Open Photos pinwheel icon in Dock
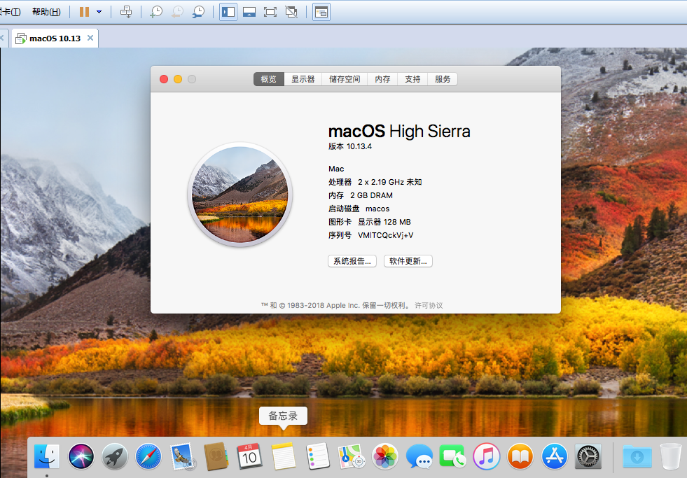 (385, 456)
